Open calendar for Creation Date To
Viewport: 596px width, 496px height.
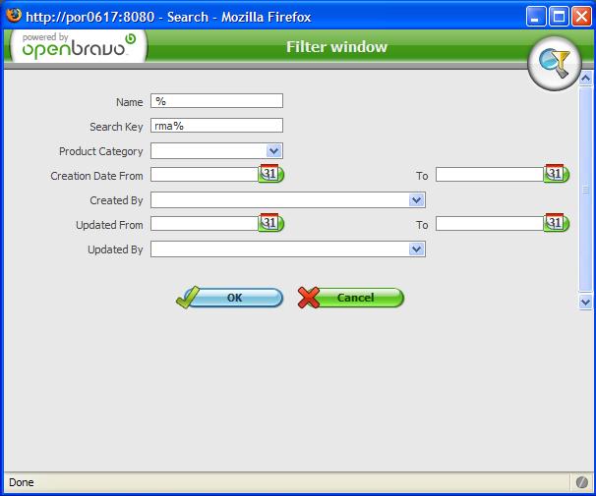pos(556,174)
